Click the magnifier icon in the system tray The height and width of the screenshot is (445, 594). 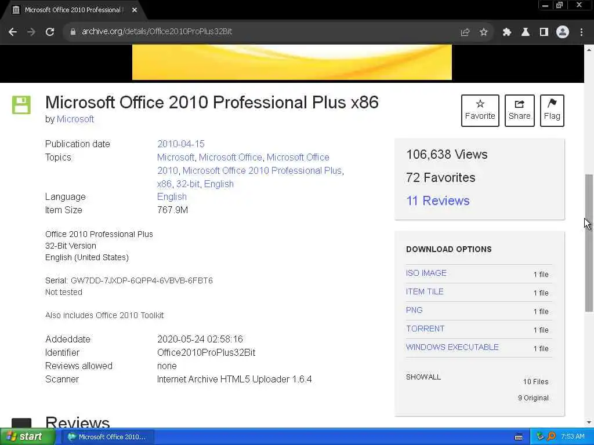(552, 437)
